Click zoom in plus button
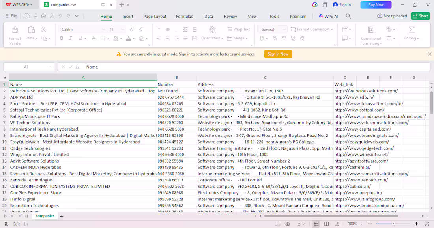This screenshot has width=434, height=228. (x=416, y=224)
